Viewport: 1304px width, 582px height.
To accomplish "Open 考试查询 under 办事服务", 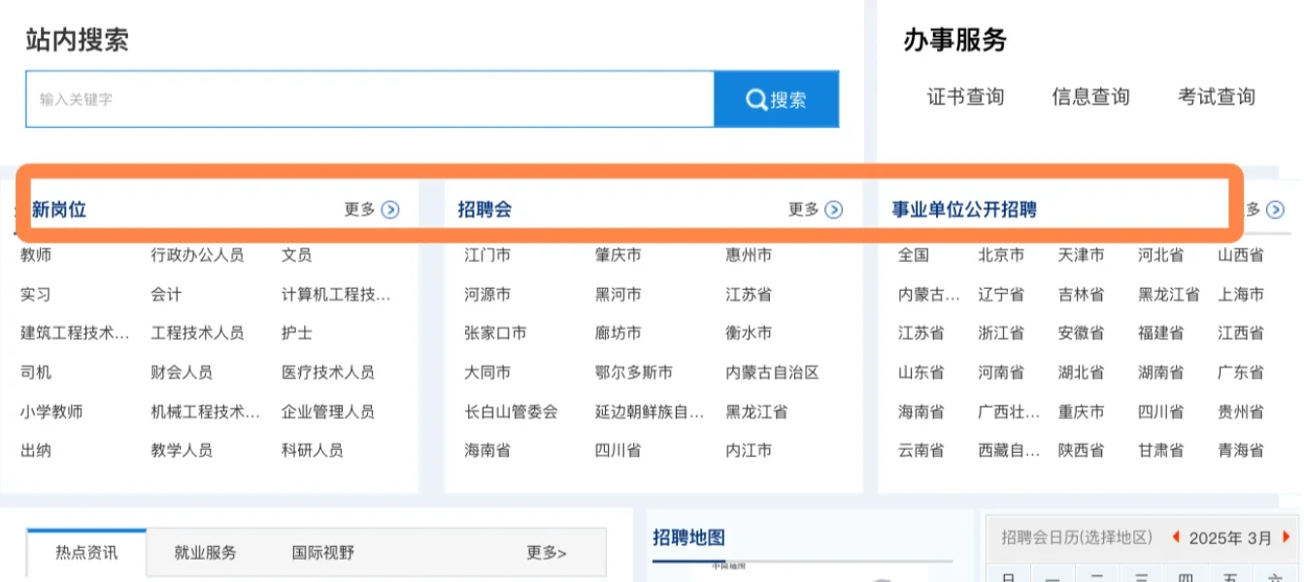I will (x=1215, y=97).
